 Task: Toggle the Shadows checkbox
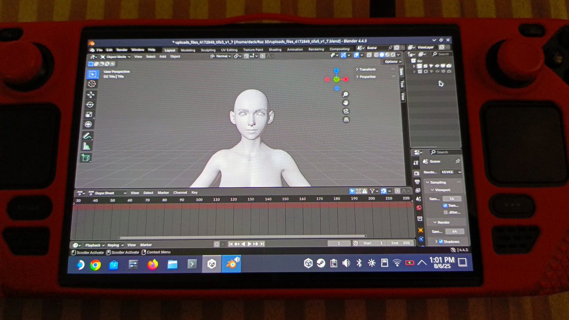coord(441,242)
